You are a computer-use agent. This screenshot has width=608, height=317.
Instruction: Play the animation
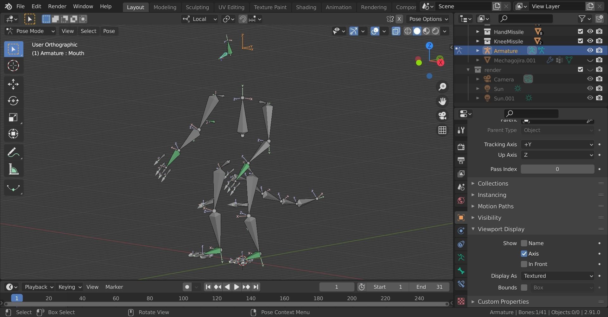coord(237,287)
